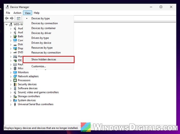
Task: Minimize the Device Manager window
Action: 151,7
